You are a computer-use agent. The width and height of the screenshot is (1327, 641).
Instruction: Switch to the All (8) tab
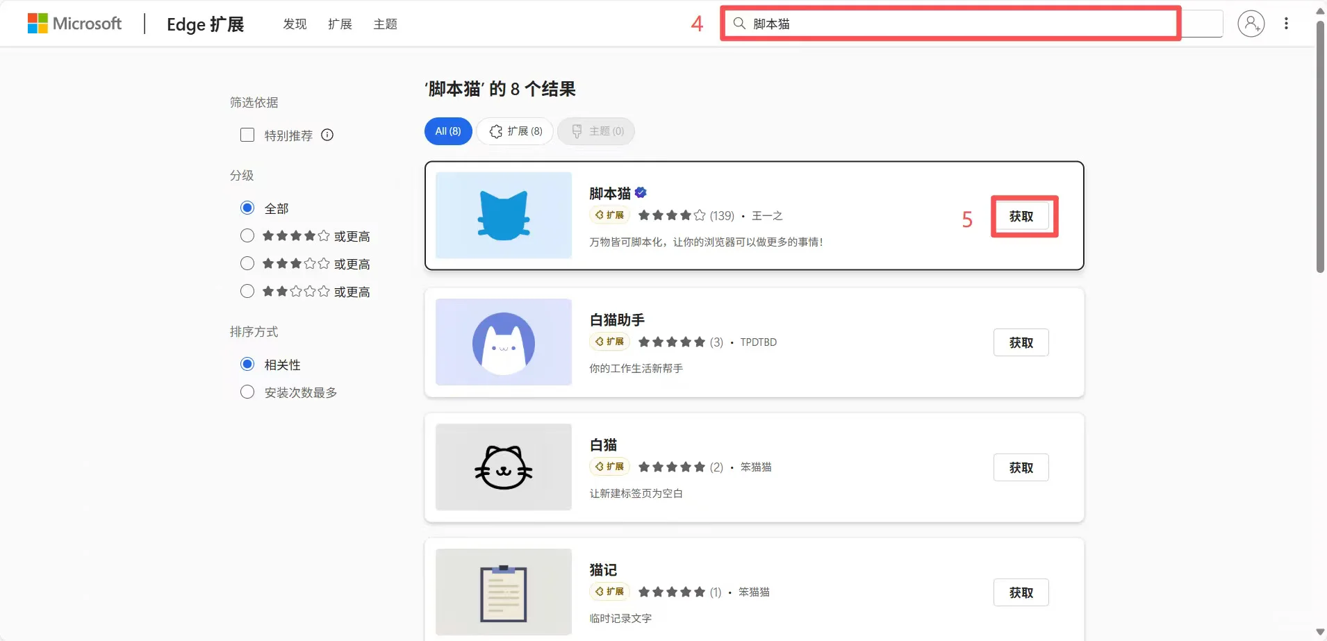447,131
